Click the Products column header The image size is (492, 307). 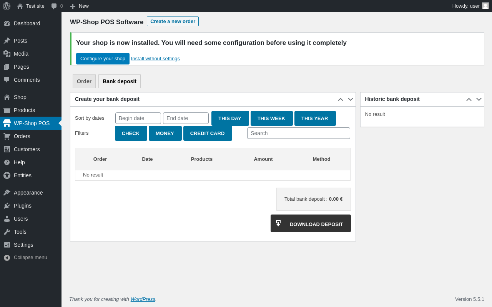tap(202, 159)
